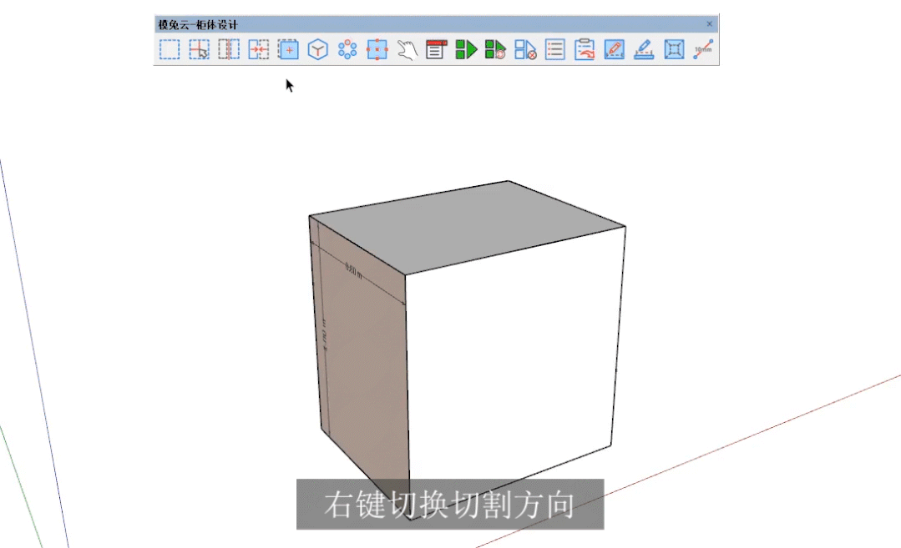Select the ring of circles icon
This screenshot has height=548, width=901.
pos(347,50)
